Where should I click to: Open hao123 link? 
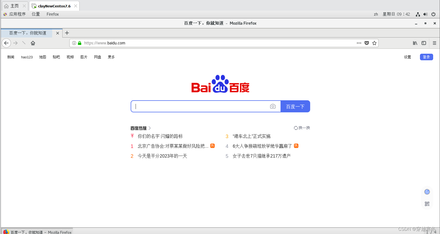(x=27, y=57)
